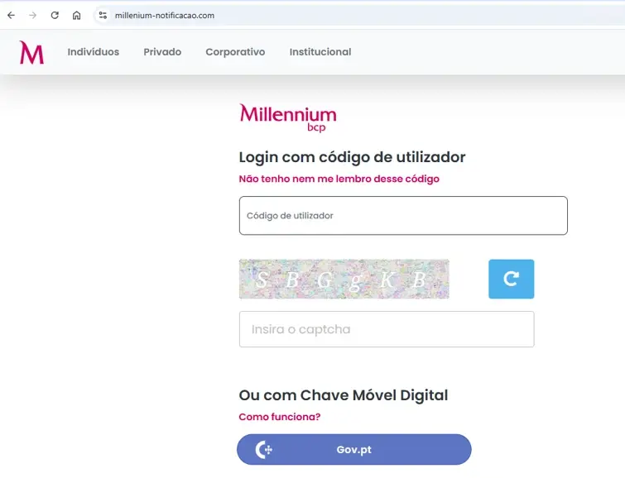View site information icon beside the URL
This screenshot has width=625, height=478.
coord(103,15)
